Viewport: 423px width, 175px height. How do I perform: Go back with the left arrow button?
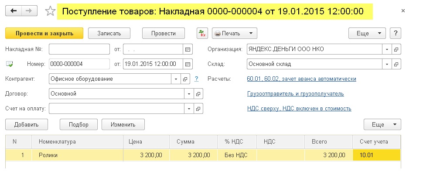point(13,11)
